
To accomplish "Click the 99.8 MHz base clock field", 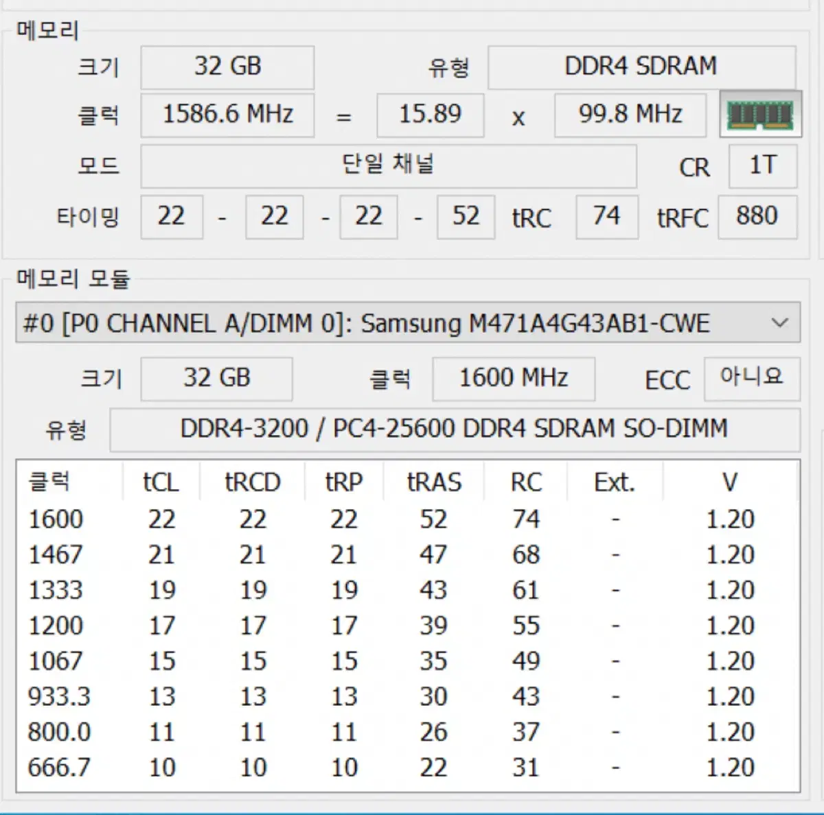I will click(630, 115).
